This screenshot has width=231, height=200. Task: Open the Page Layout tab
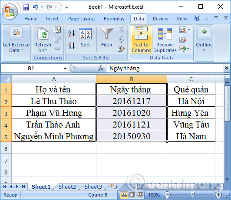tap(82, 19)
